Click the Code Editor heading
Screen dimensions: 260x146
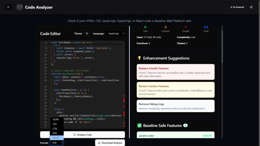(50, 34)
